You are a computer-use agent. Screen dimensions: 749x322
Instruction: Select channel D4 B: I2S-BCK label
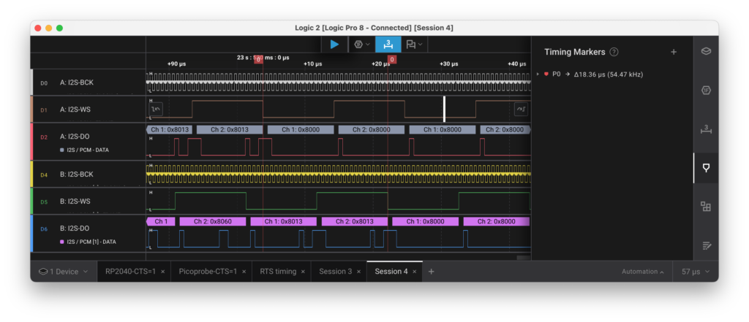(77, 175)
